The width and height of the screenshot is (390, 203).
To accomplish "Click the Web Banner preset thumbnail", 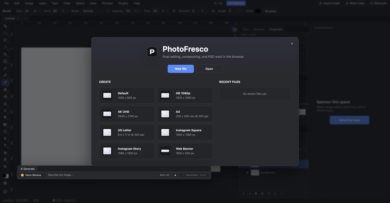I will point(165,151).
